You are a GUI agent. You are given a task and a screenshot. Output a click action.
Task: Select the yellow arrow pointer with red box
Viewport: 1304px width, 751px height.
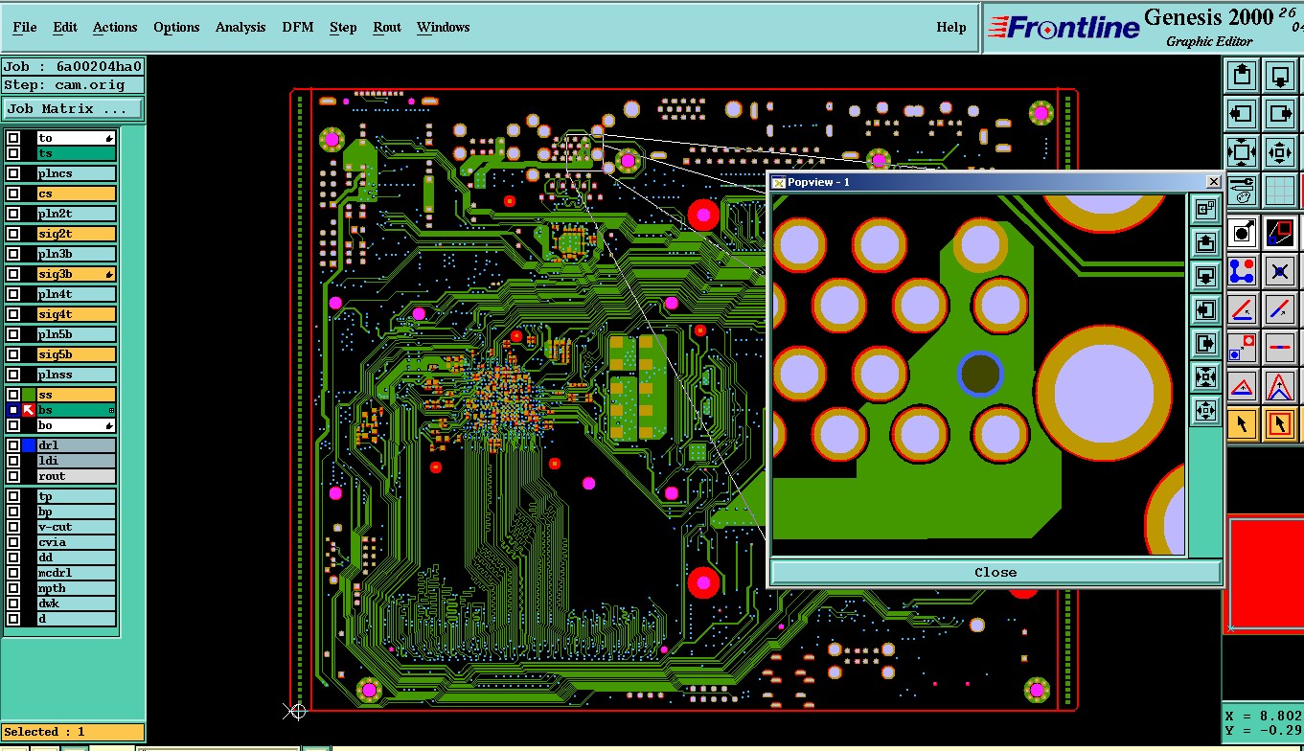1281,423
